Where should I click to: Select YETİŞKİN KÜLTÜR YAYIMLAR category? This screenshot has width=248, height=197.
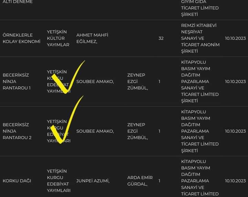(58, 38)
